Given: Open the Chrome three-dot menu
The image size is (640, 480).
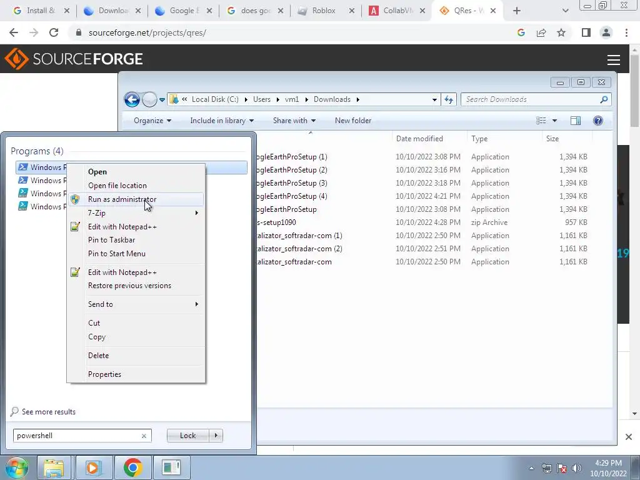Looking at the screenshot, I should tap(626, 32).
